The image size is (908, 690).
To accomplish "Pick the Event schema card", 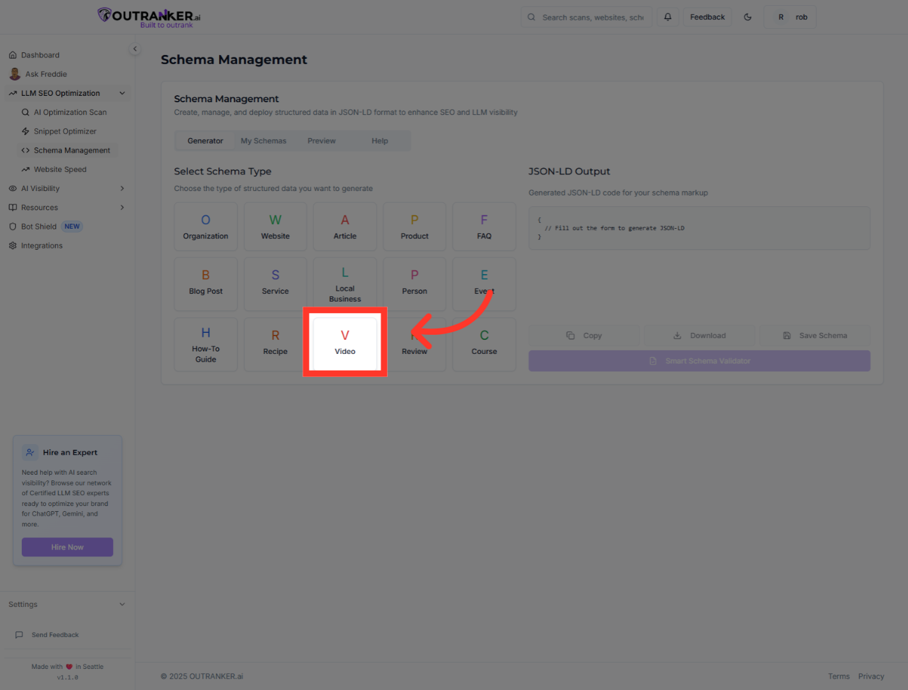I will [x=484, y=284].
